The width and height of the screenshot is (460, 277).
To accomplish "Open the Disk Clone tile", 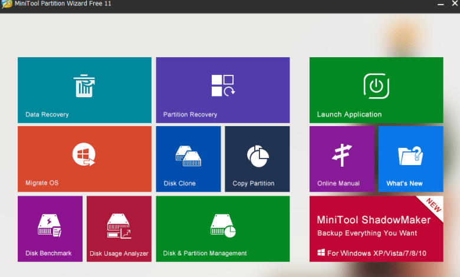I will (188, 159).
